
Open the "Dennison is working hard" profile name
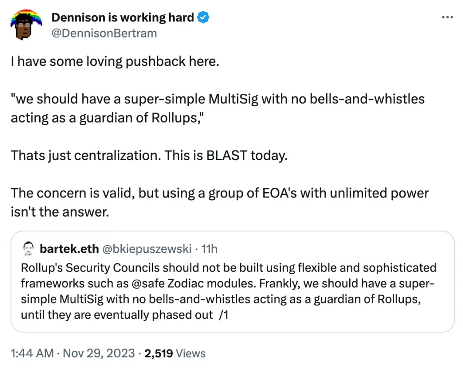click(x=123, y=18)
